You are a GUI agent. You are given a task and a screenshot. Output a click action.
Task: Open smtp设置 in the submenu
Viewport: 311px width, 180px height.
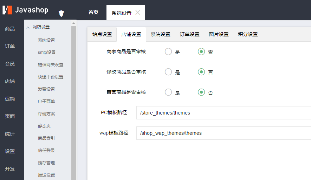(47, 53)
